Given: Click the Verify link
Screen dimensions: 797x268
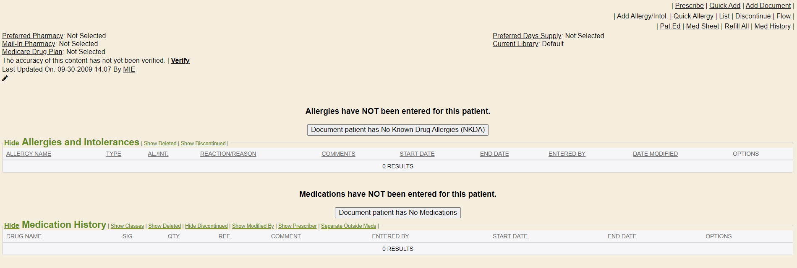Looking at the screenshot, I should coord(180,61).
